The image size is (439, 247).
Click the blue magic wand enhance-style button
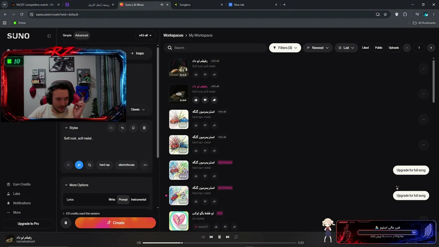coord(79,165)
